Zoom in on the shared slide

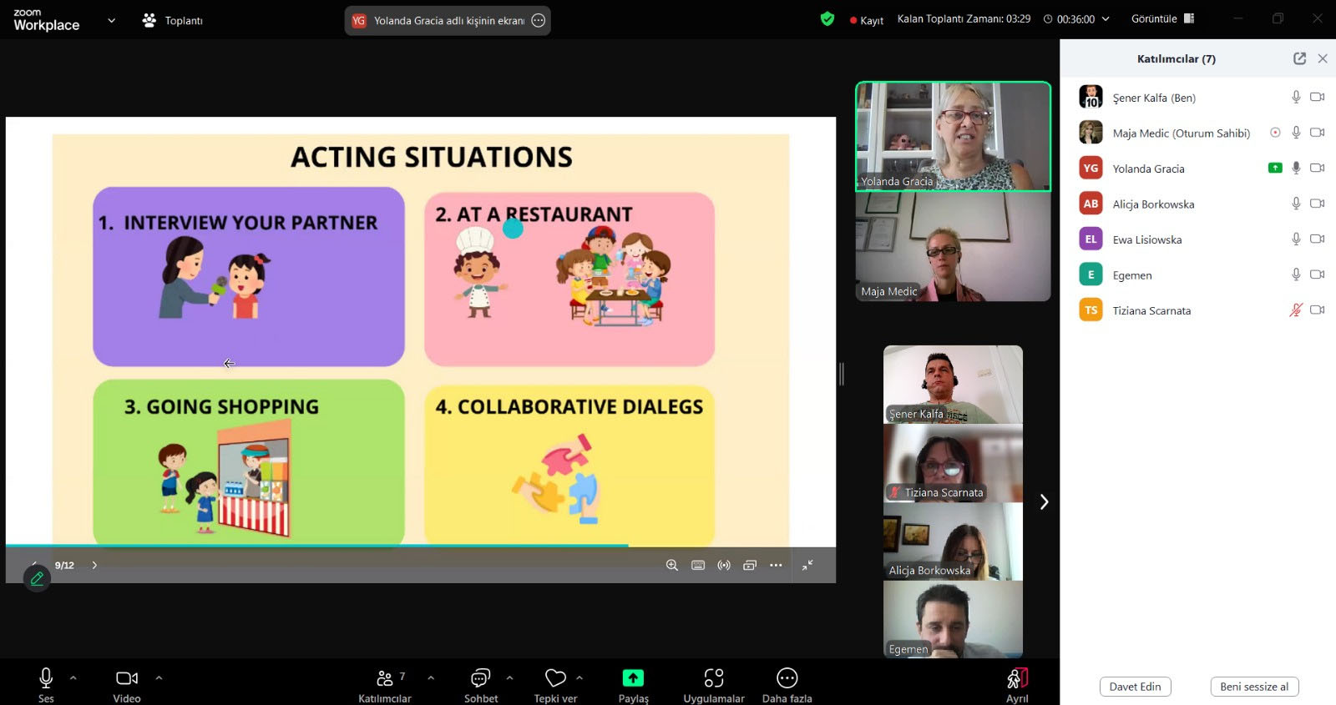click(671, 566)
